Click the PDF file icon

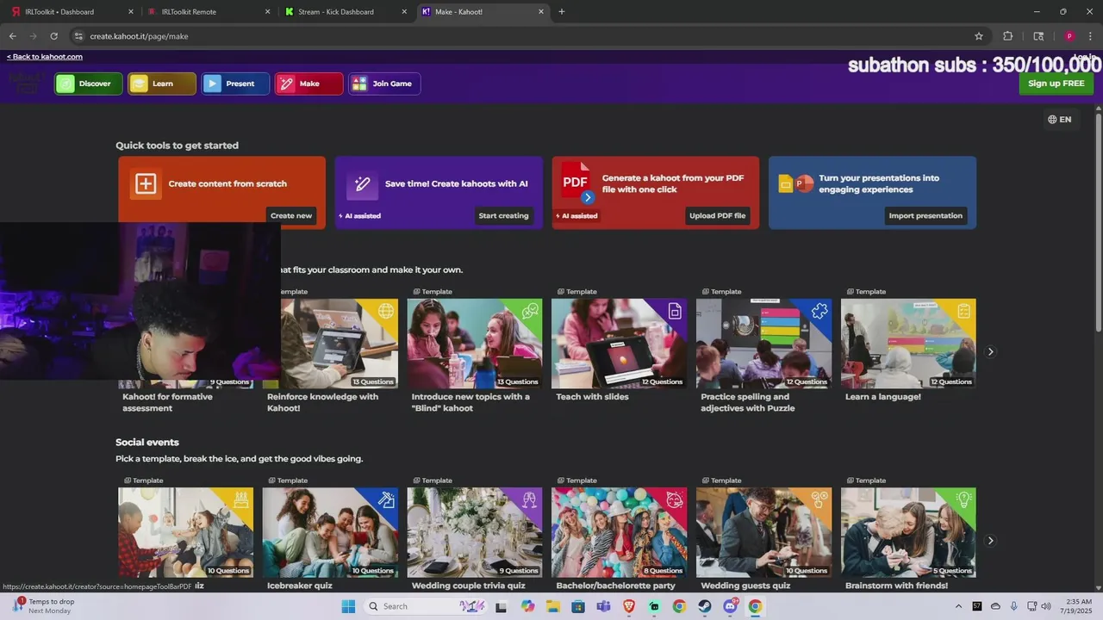[x=577, y=183]
